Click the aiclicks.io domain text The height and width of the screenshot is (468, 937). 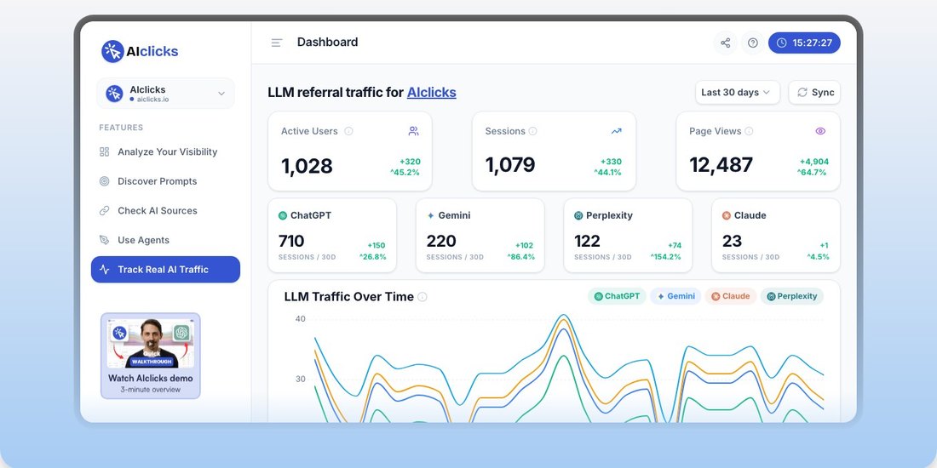[153, 100]
